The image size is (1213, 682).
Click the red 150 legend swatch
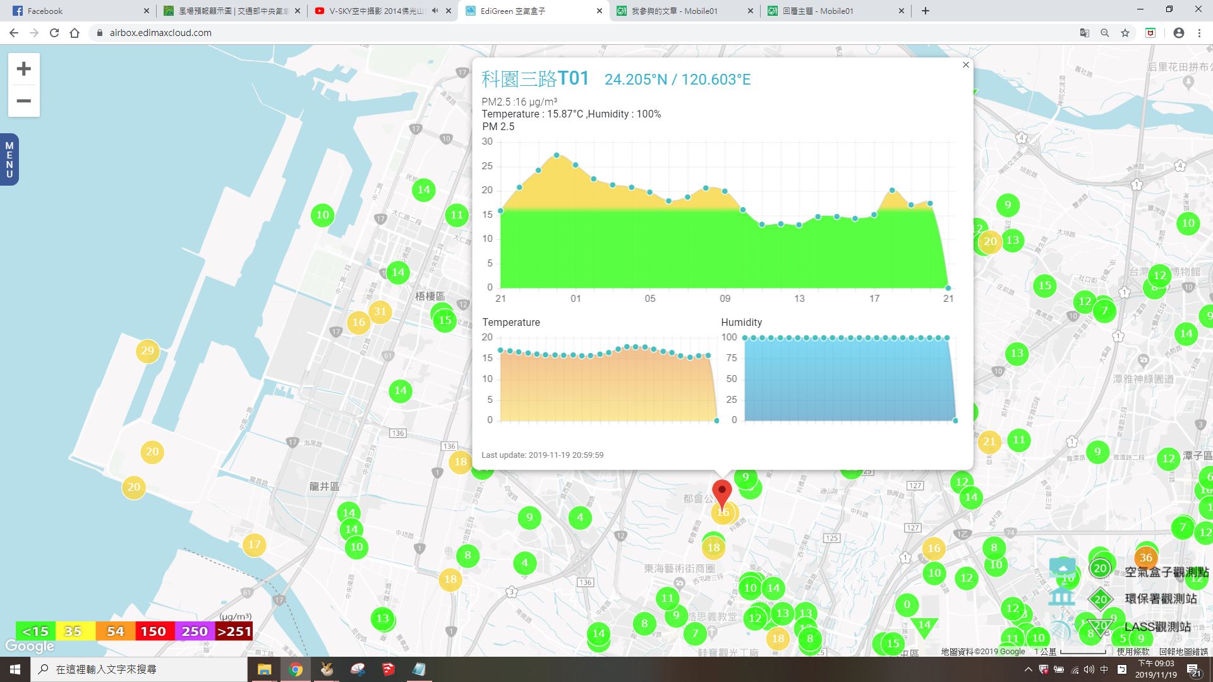[x=153, y=631]
